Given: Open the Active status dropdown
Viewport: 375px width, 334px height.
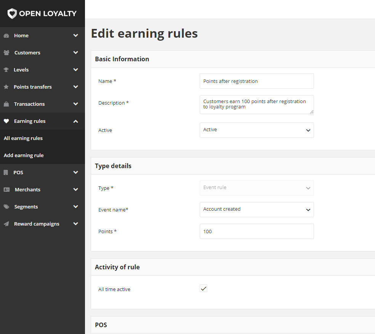Looking at the screenshot, I should point(256,130).
